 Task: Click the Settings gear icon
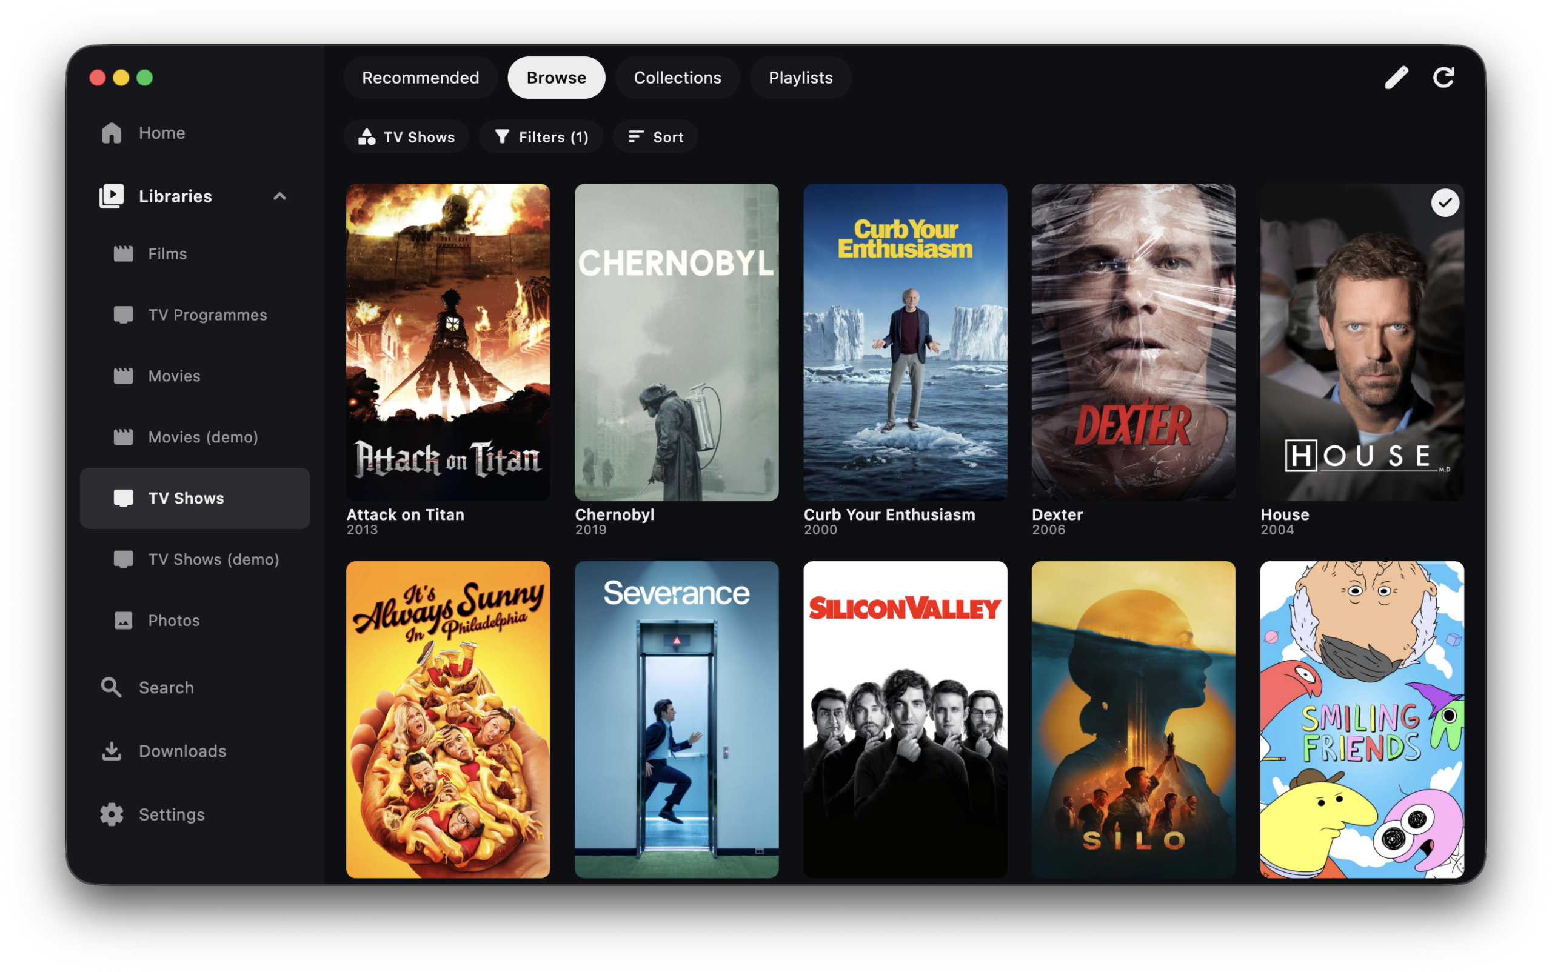112,814
